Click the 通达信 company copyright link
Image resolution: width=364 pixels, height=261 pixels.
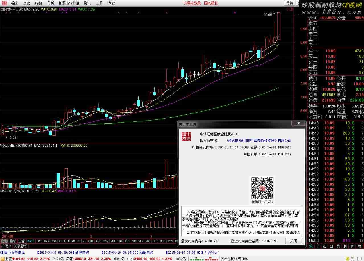pos(259,140)
